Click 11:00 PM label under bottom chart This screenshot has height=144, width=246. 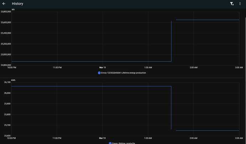point(57,138)
